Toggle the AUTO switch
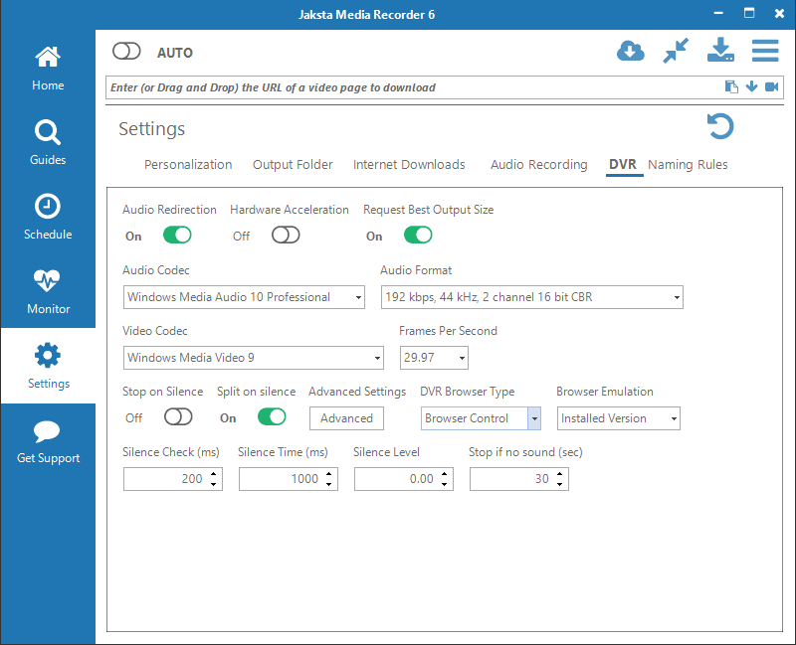The width and height of the screenshot is (796, 645). click(126, 52)
